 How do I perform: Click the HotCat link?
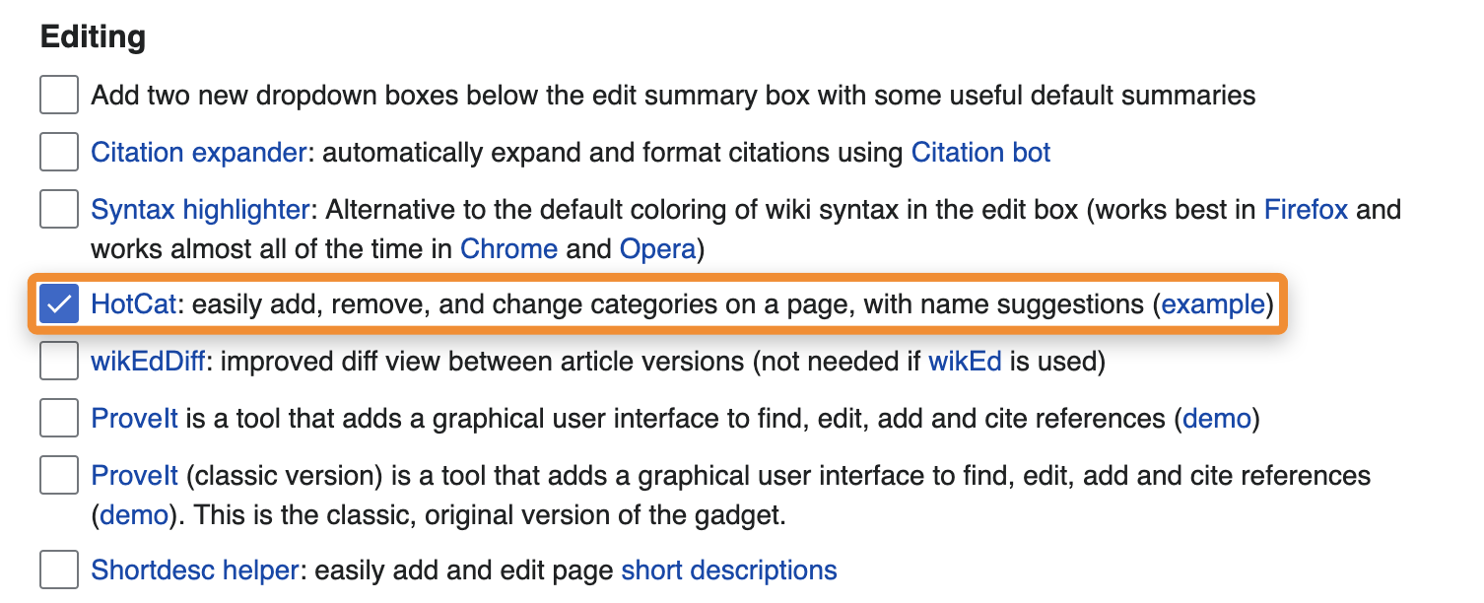134,304
